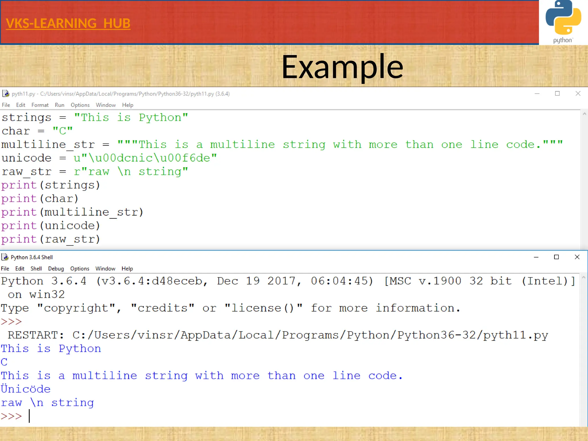Click the print(raw_str) line
Viewport: 588px width, 441px height.
51,239
